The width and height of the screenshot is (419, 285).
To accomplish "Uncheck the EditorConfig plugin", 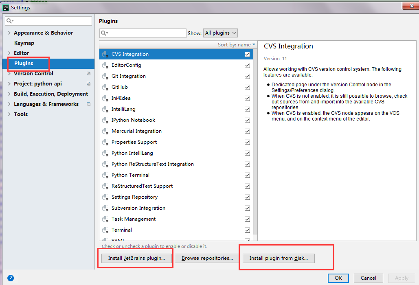I will point(247,65).
